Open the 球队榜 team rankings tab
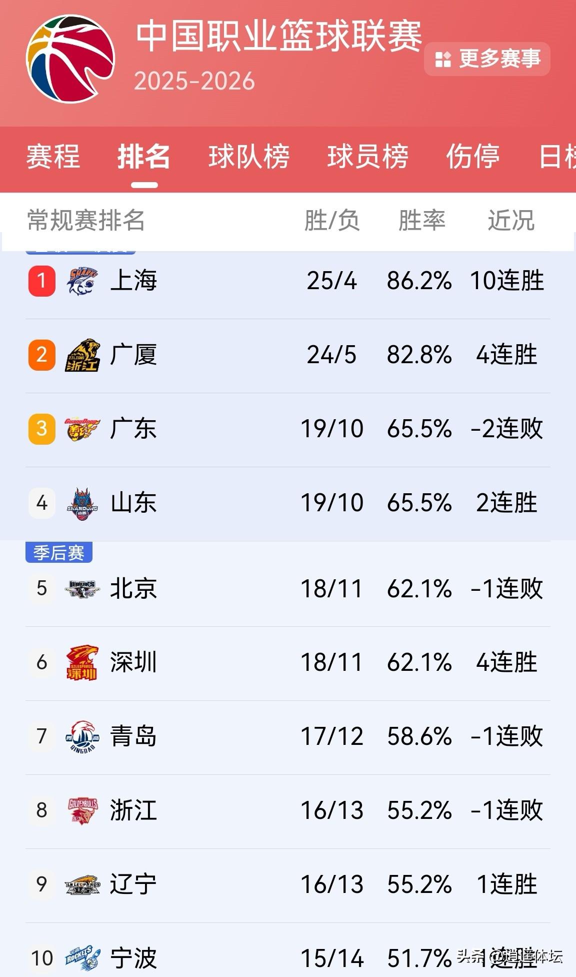This screenshot has width=576, height=977. pos(249,158)
